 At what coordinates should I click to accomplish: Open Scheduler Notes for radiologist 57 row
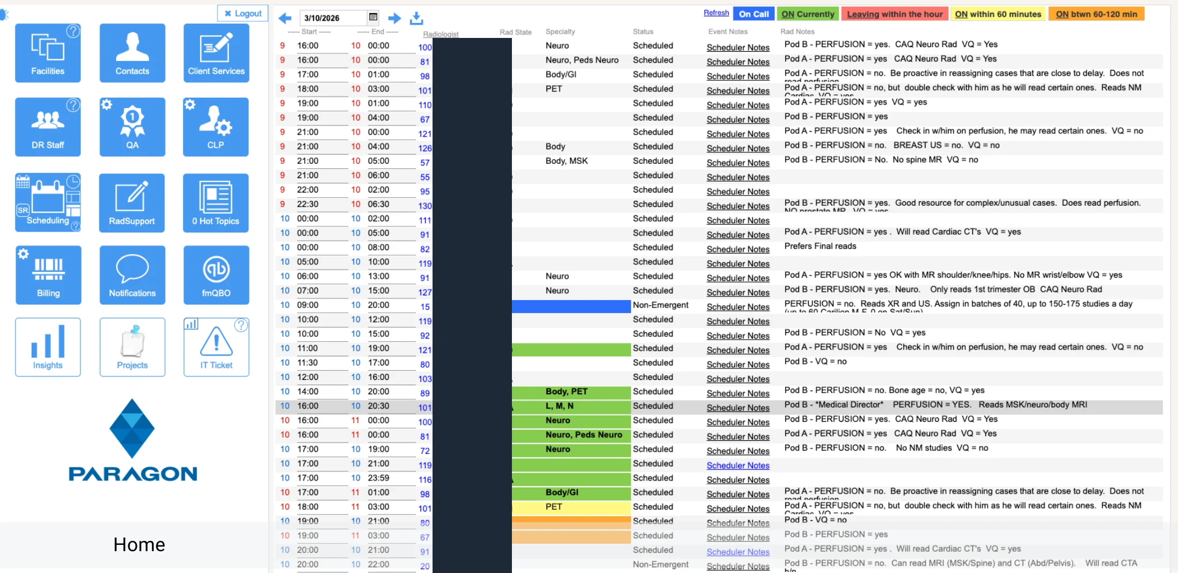pyautogui.click(x=738, y=163)
